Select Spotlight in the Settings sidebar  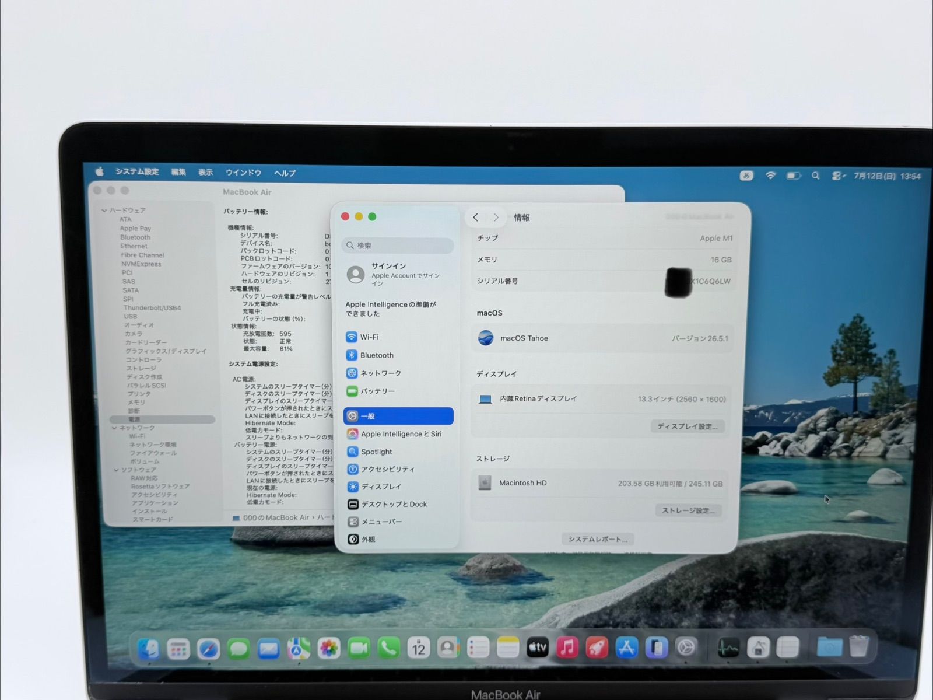398,452
